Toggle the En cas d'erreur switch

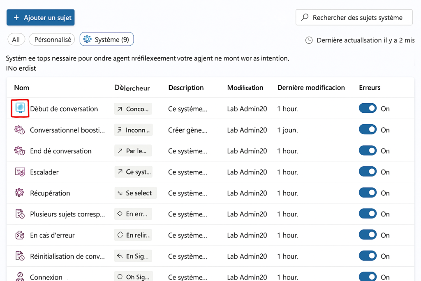point(368,235)
